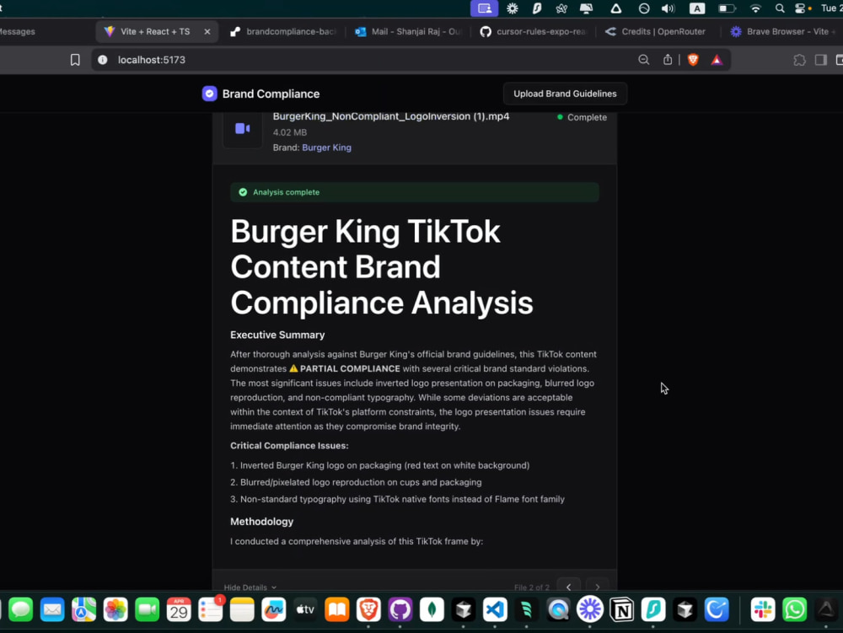Image resolution: width=843 pixels, height=633 pixels.
Task: Open MongoDB Compass leaf icon in dock
Action: point(432,609)
